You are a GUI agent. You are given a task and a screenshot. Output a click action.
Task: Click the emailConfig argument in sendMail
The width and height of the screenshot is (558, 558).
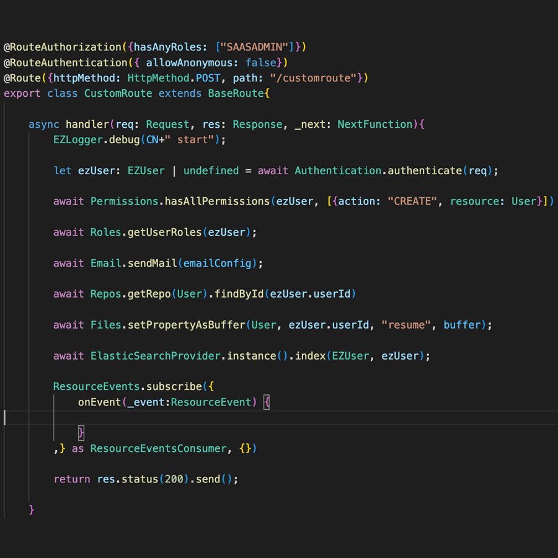click(219, 263)
